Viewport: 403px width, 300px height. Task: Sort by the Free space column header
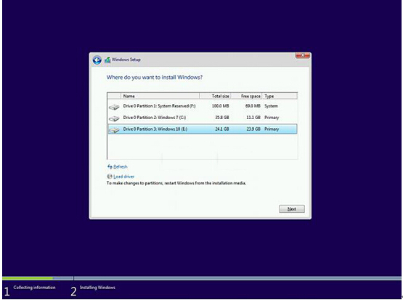coord(246,96)
